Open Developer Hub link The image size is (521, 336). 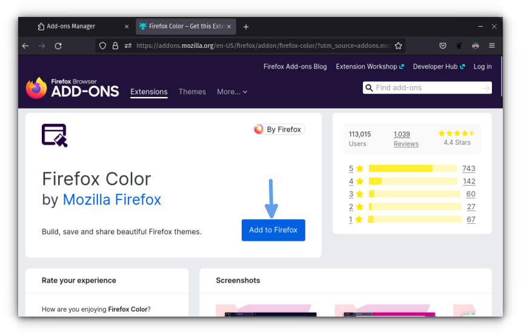(439, 67)
